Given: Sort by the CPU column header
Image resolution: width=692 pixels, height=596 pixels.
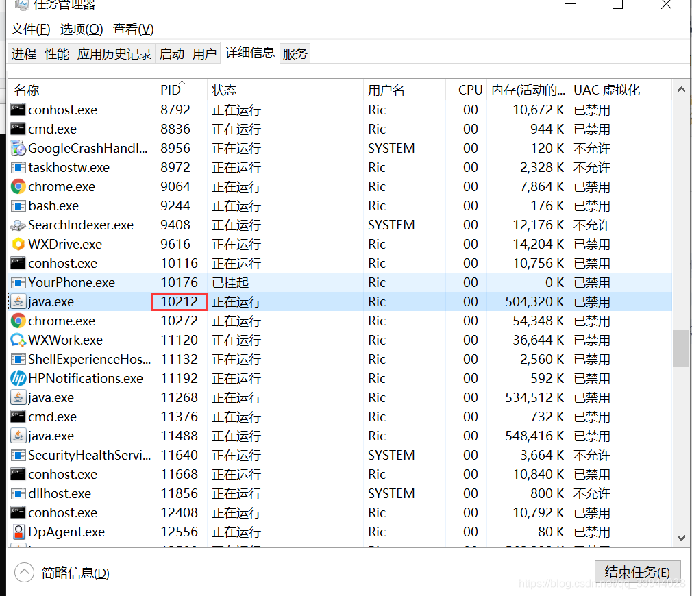Looking at the screenshot, I should [x=466, y=90].
